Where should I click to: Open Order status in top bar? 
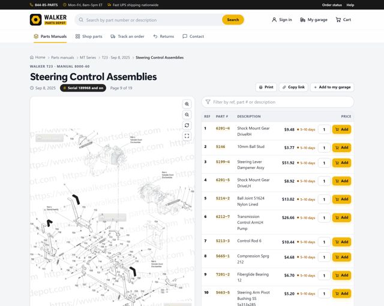(x=332, y=5)
